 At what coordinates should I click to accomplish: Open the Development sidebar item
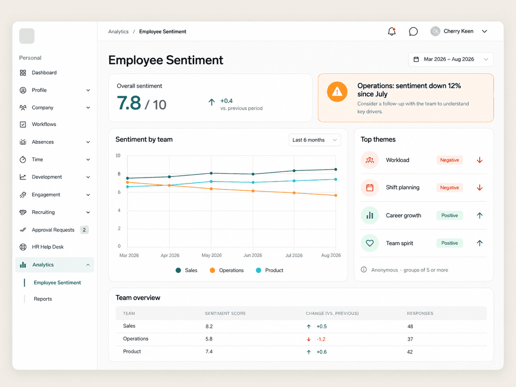(x=55, y=177)
